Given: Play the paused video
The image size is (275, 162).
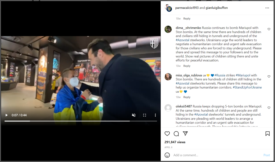Looking at the screenshot, I should point(6,115).
